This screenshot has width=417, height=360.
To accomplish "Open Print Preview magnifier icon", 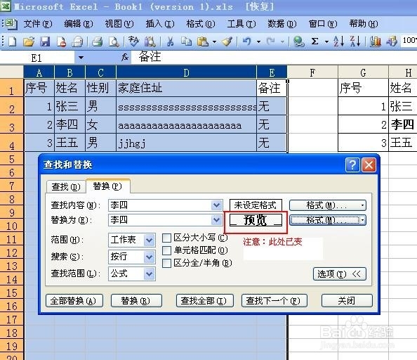I will pyautogui.click(x=114, y=41).
